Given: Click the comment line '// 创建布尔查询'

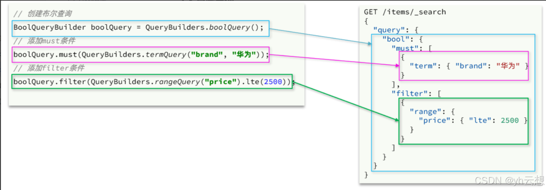Looking at the screenshot, I should (x=42, y=14).
